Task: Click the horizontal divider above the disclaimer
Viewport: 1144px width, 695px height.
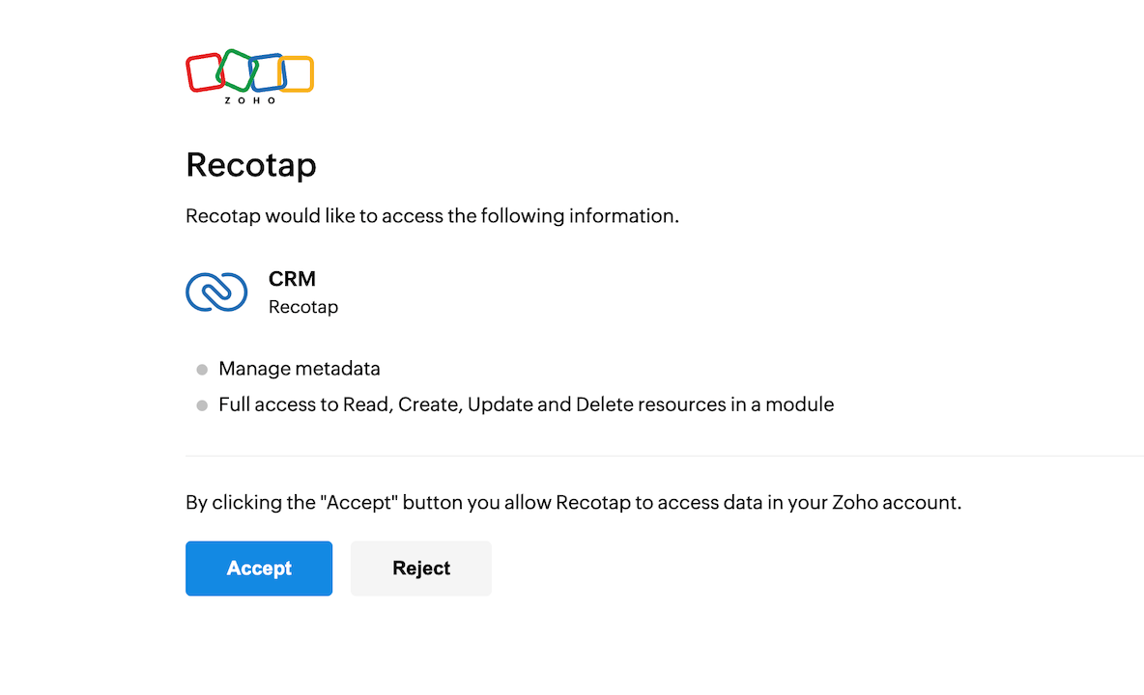Action: click(x=665, y=456)
